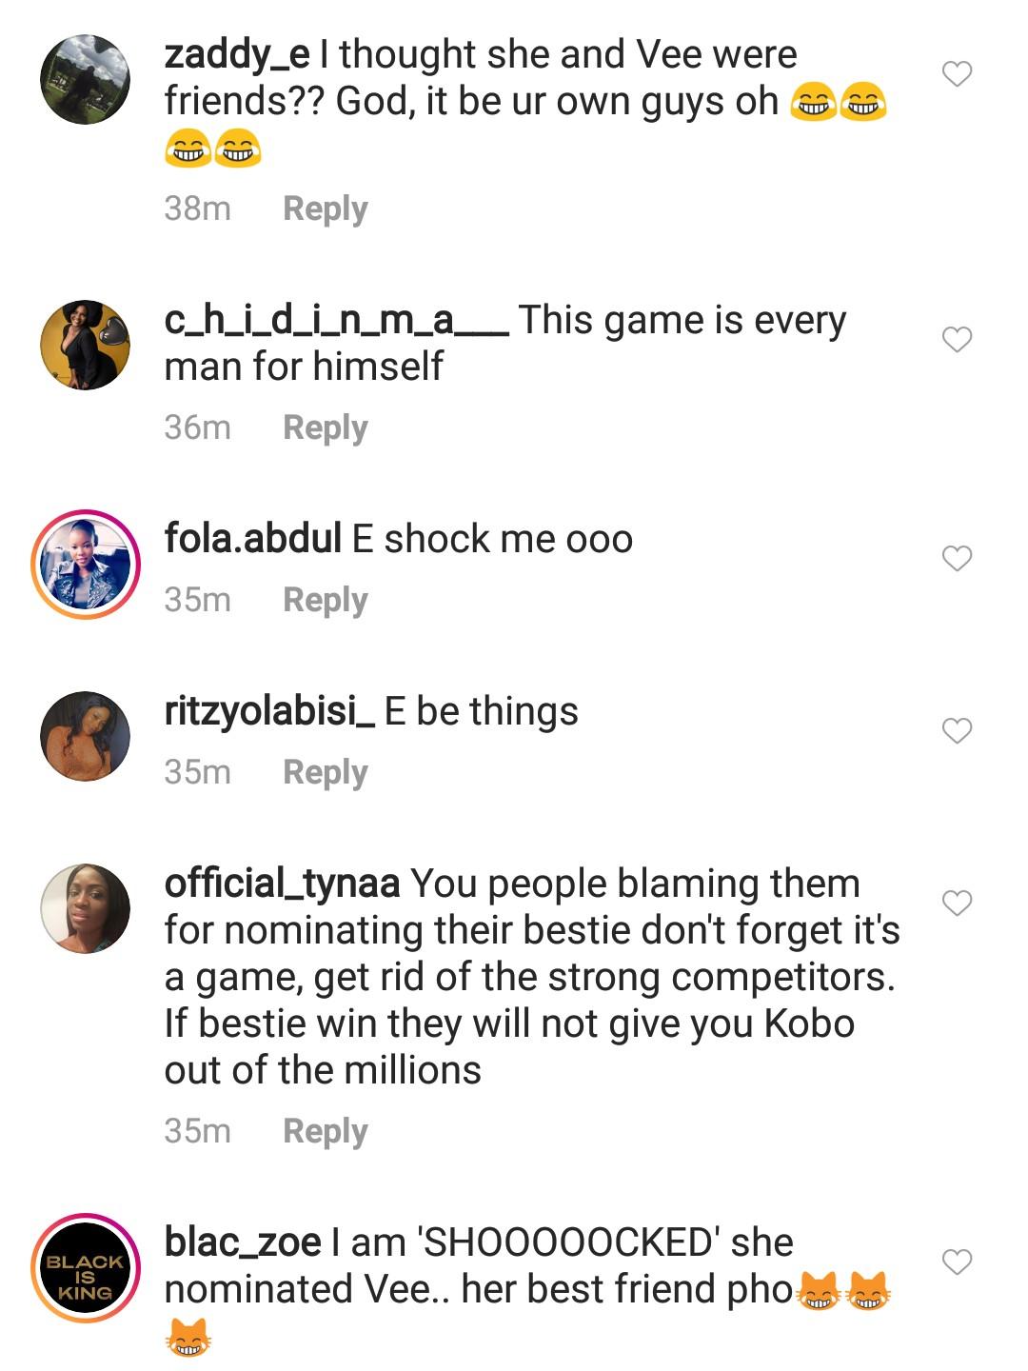Open official_tynaa's profile picture
The width and height of the screenshot is (1028, 1371).
tap(85, 908)
